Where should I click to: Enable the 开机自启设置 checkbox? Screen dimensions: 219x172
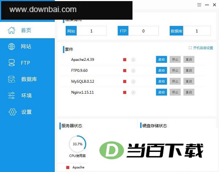[190, 48]
